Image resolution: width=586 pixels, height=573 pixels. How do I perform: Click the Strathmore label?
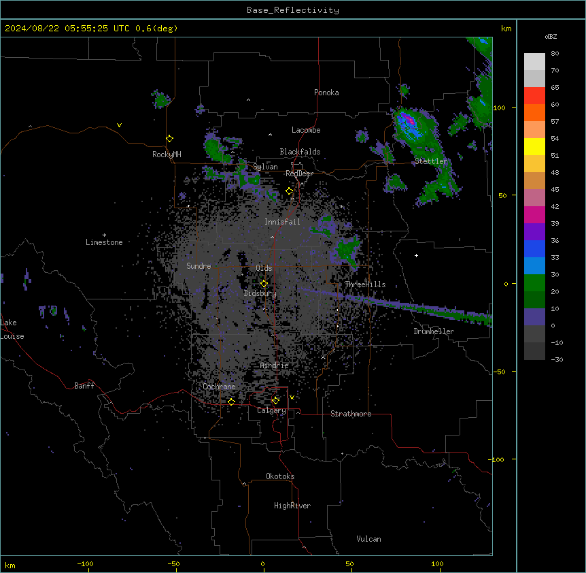pos(351,414)
